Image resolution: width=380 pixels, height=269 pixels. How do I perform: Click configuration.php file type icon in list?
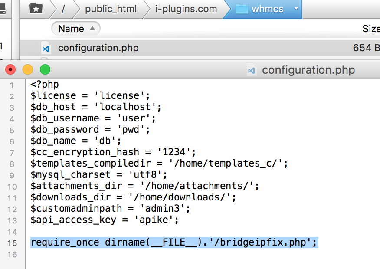[x=46, y=48]
